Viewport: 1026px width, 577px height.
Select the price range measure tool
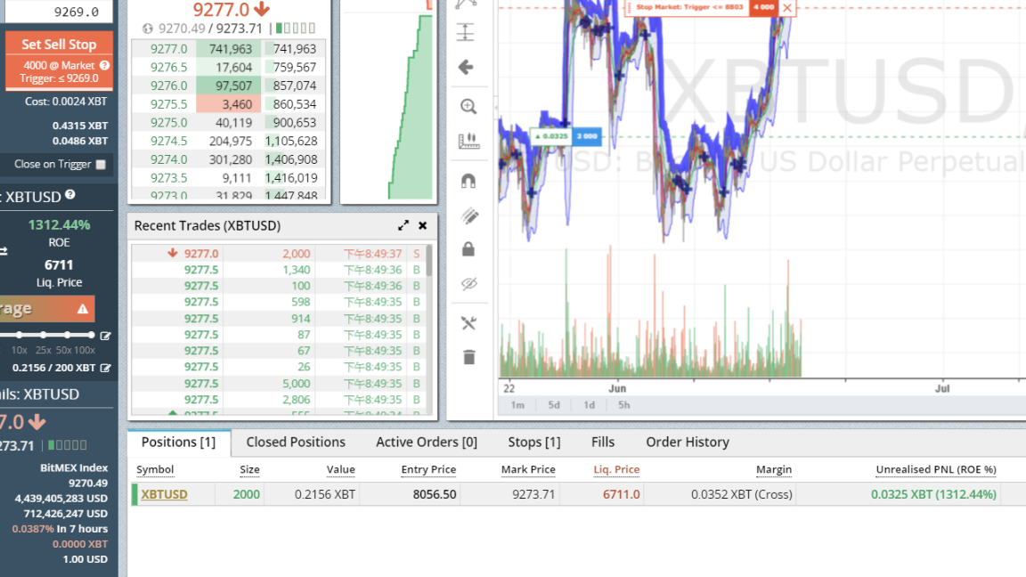coord(466,32)
